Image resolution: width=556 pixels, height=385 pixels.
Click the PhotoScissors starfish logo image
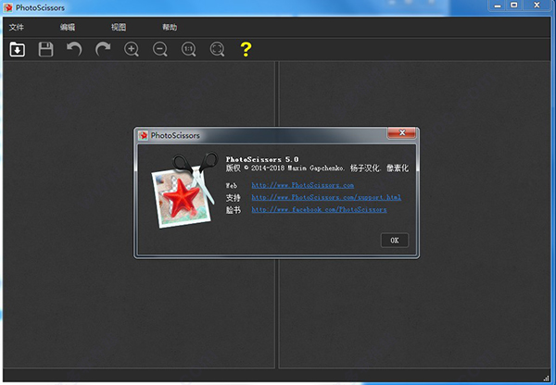tap(184, 191)
